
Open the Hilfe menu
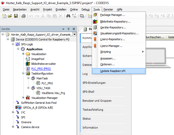pos(119,9)
